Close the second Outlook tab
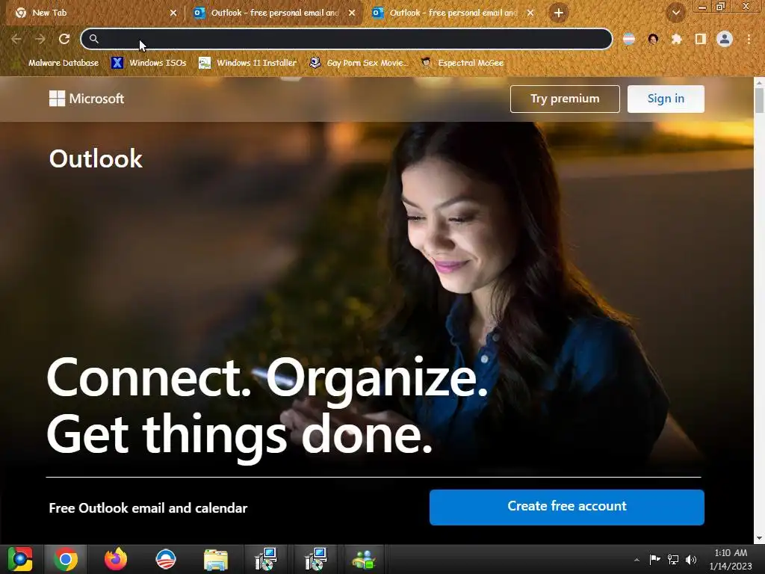The width and height of the screenshot is (765, 574). click(530, 13)
